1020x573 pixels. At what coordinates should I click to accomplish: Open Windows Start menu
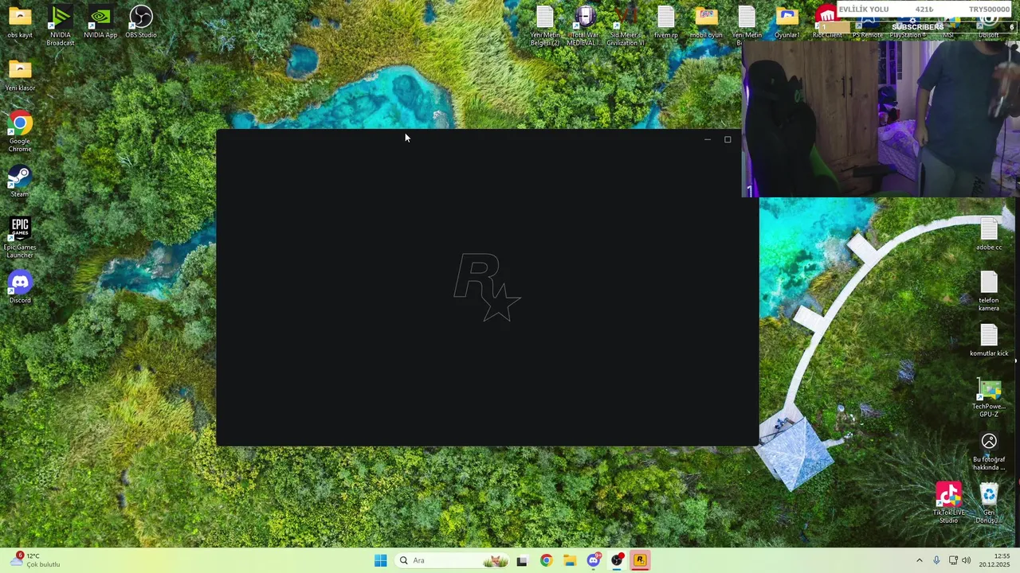coord(381,560)
